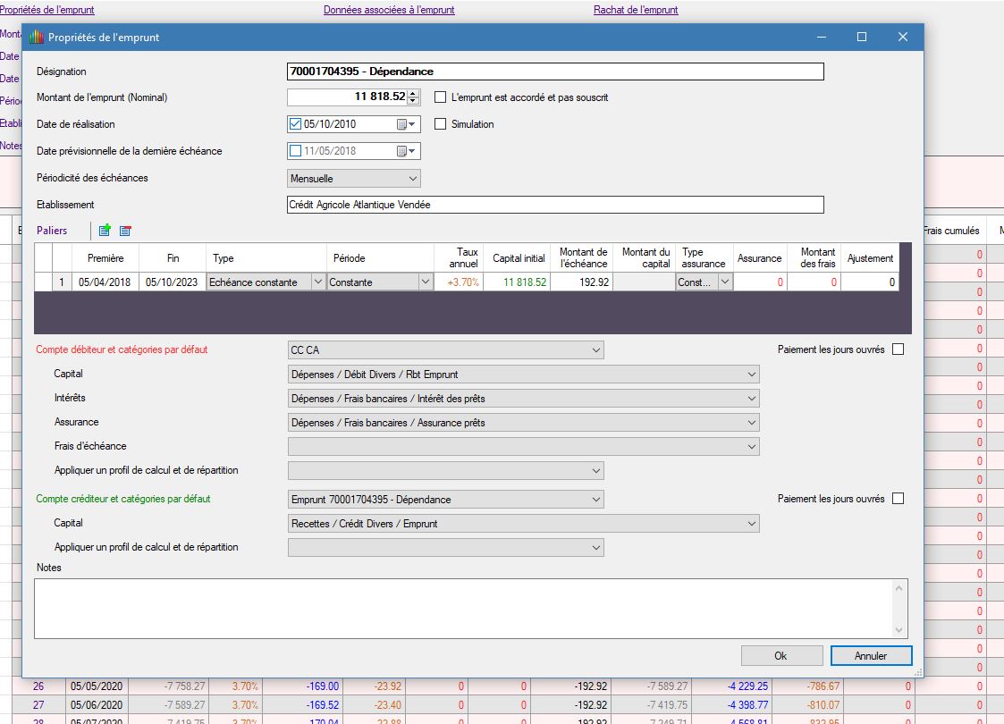The height and width of the screenshot is (724, 1004).
Task: Click the Annuler button
Action: (x=870, y=655)
